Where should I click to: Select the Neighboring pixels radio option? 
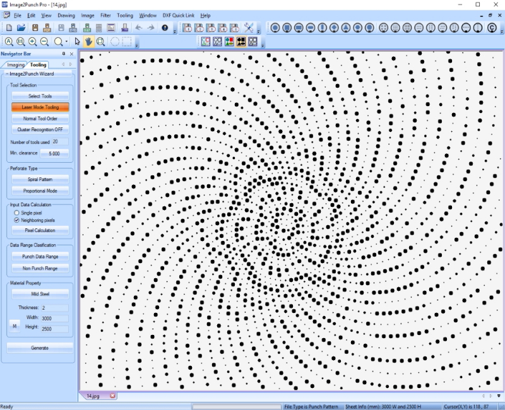point(16,220)
